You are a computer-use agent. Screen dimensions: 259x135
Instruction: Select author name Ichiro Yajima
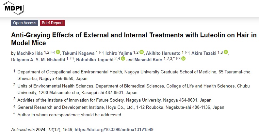(x=119, y=53)
